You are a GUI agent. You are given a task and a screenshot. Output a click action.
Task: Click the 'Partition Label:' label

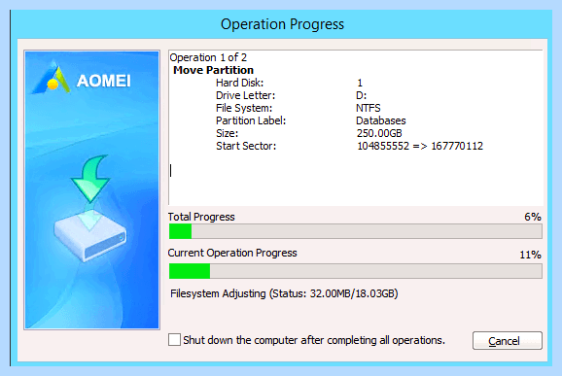tap(251, 120)
